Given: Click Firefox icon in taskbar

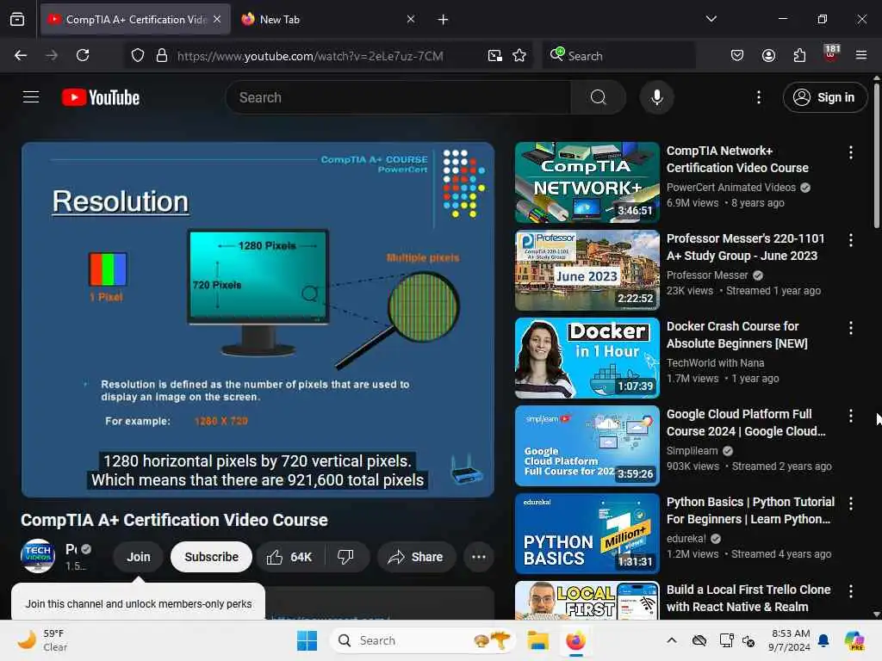Looking at the screenshot, I should 575,640.
